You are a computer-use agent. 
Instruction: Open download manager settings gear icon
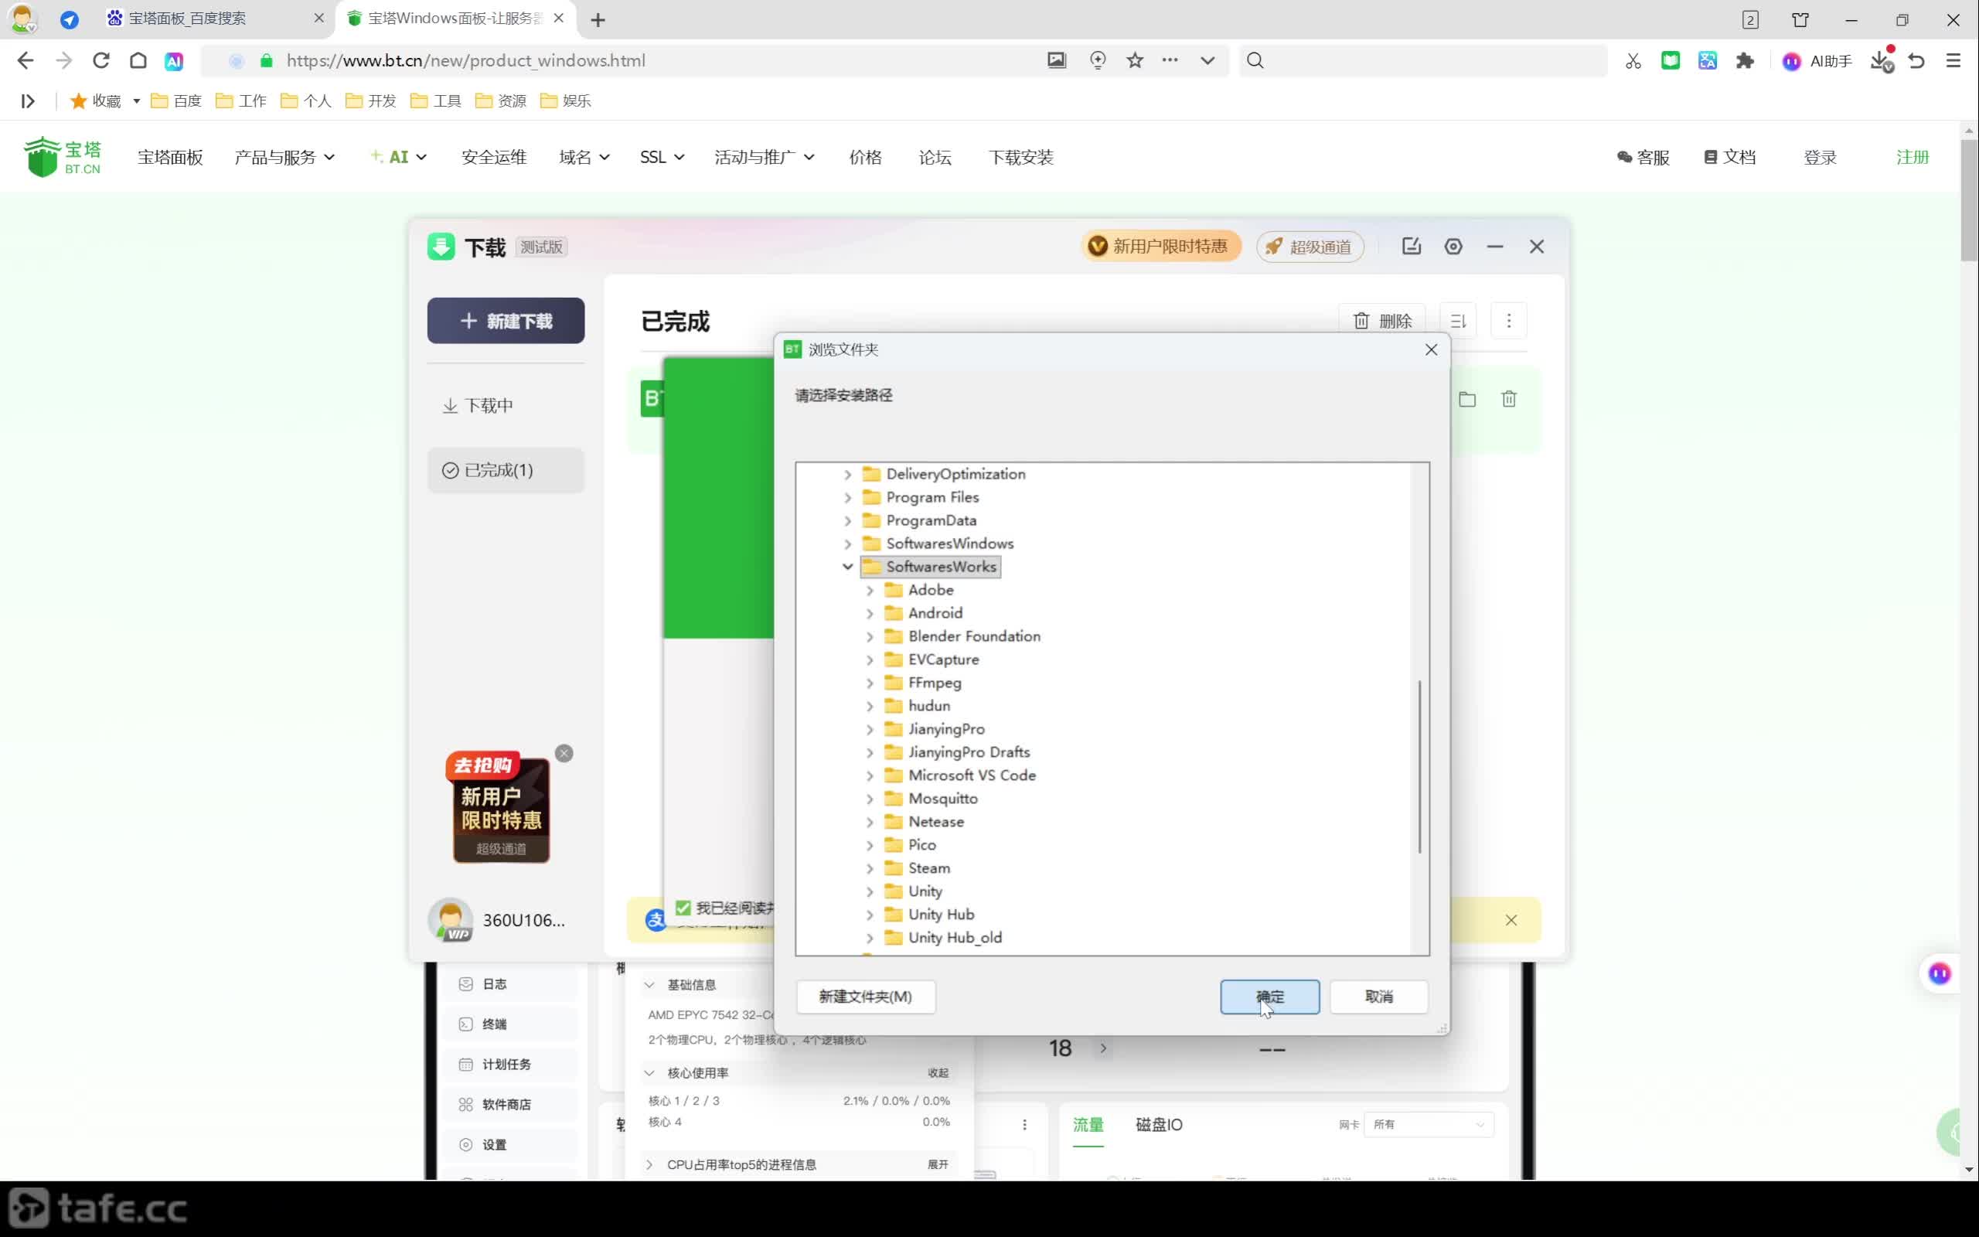[x=1453, y=247]
